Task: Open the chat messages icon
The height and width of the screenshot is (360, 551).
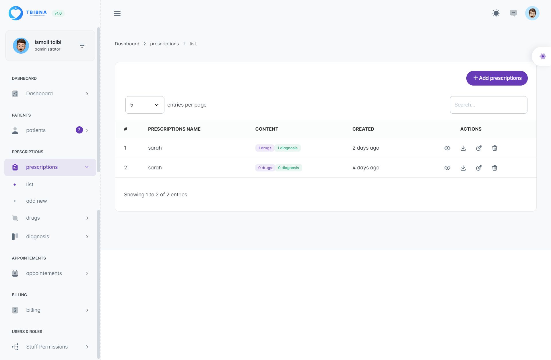Action: coord(513,13)
